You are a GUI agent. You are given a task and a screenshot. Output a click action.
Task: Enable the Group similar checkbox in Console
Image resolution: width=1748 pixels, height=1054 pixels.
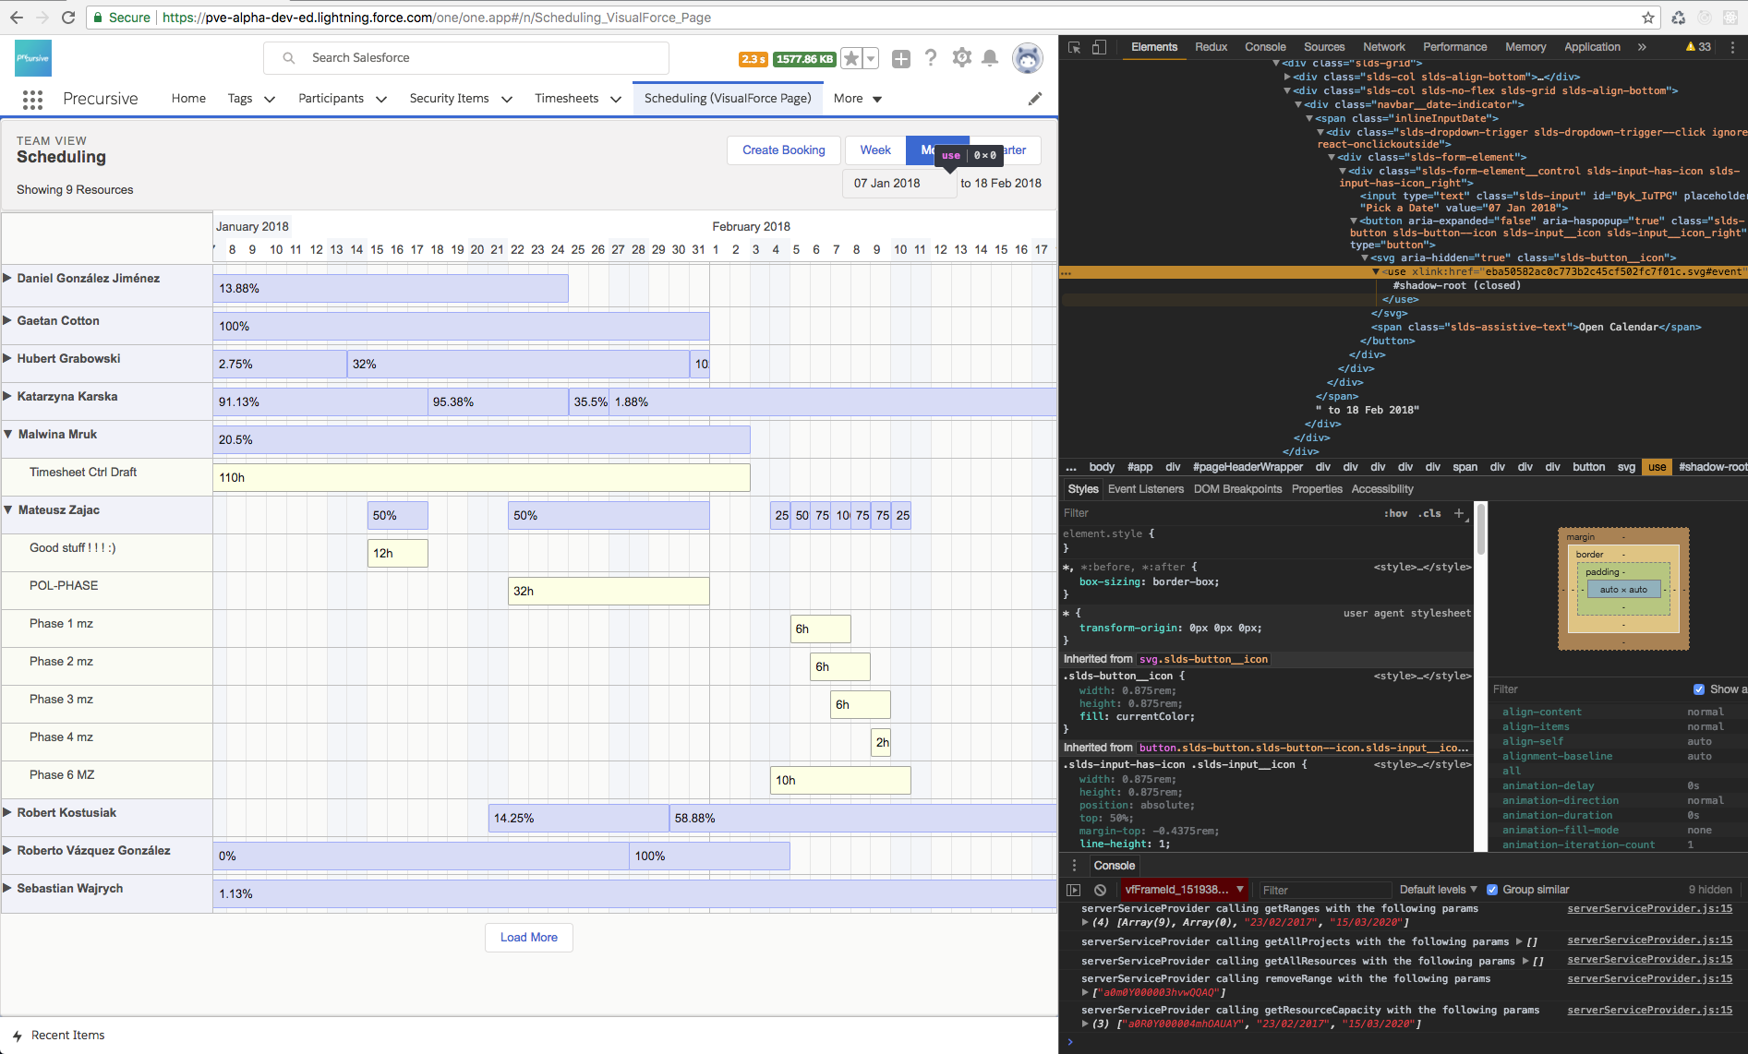pos(1492,889)
